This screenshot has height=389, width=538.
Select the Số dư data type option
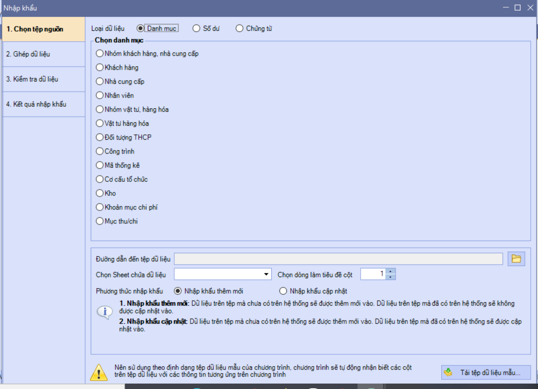tap(196, 28)
